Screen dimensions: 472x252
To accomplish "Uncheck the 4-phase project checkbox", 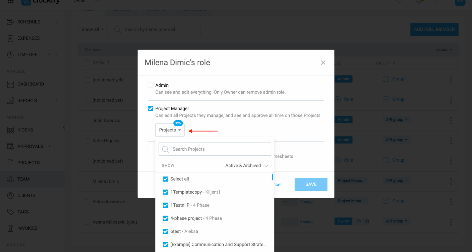I will pyautogui.click(x=165, y=218).
